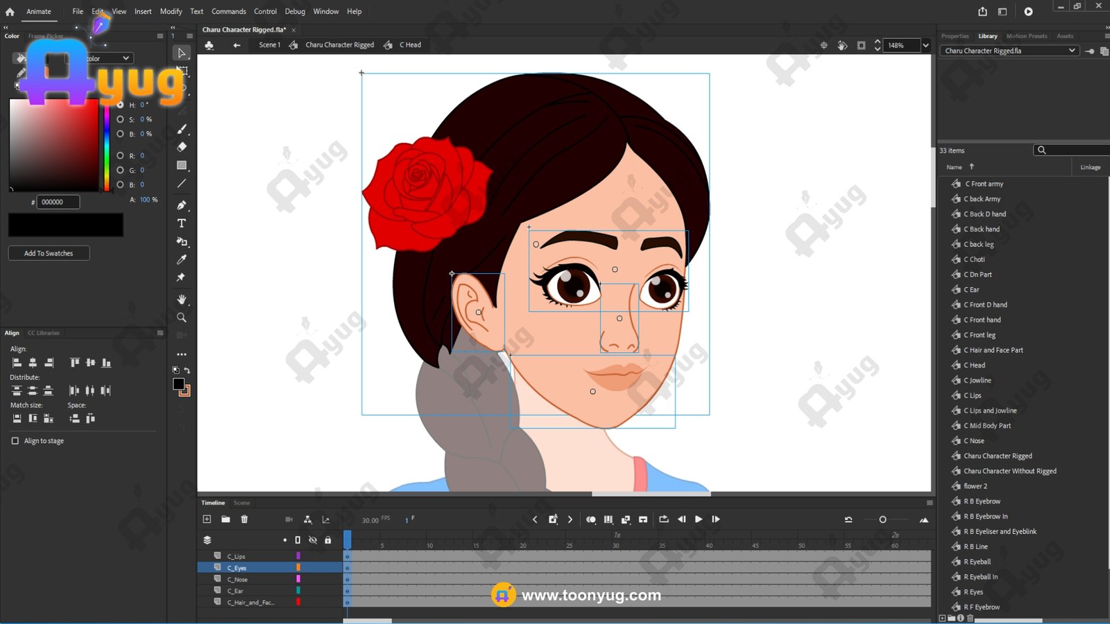Screen dimensions: 1110x624
Task: Open the stage zoom percentage dropdown
Action: [925, 46]
